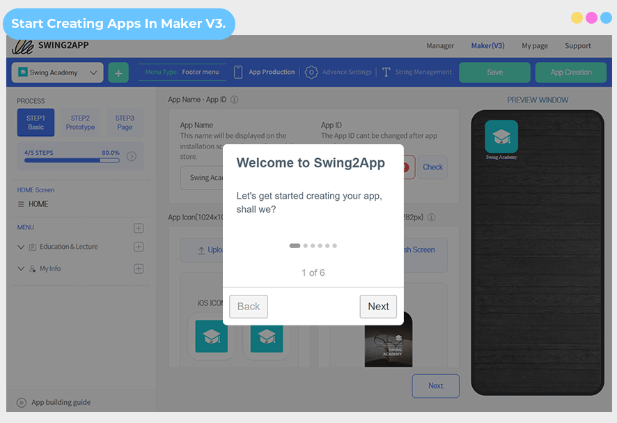Click the Next button below the form
Viewport: 617px width, 423px height.
(x=436, y=386)
